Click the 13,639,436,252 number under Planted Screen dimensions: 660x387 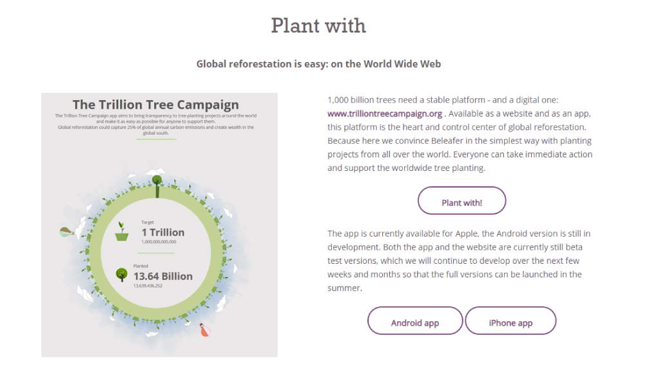148,286
